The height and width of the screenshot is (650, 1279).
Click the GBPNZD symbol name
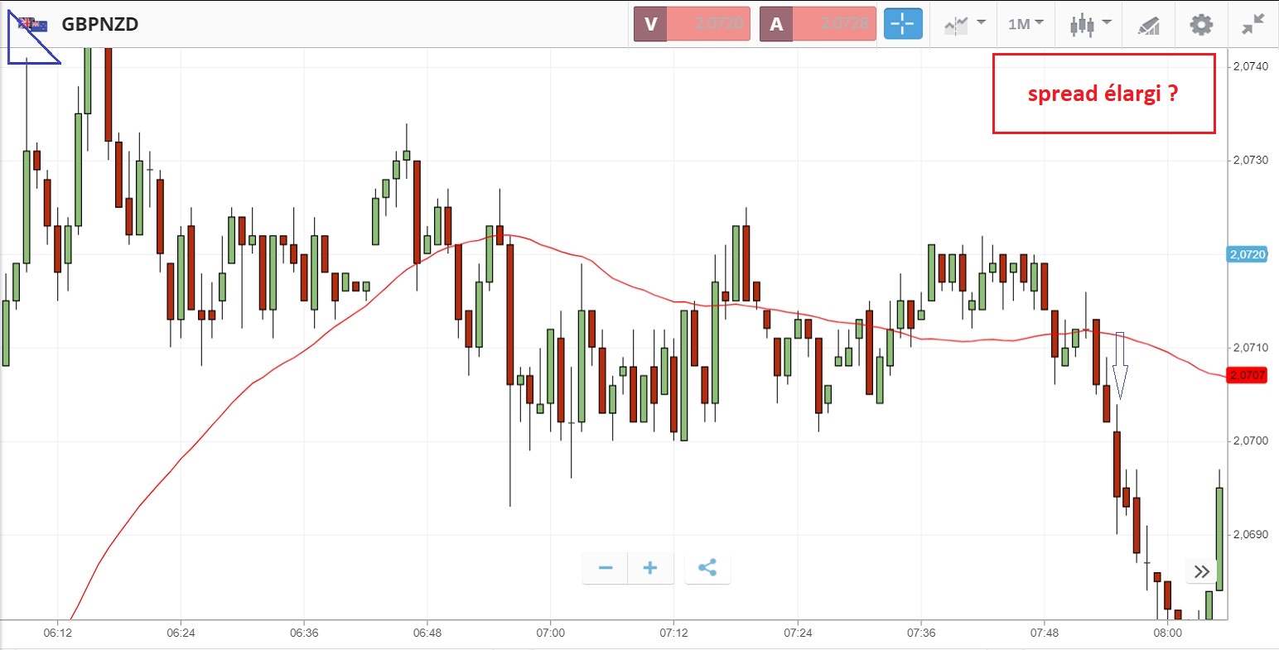click(99, 24)
